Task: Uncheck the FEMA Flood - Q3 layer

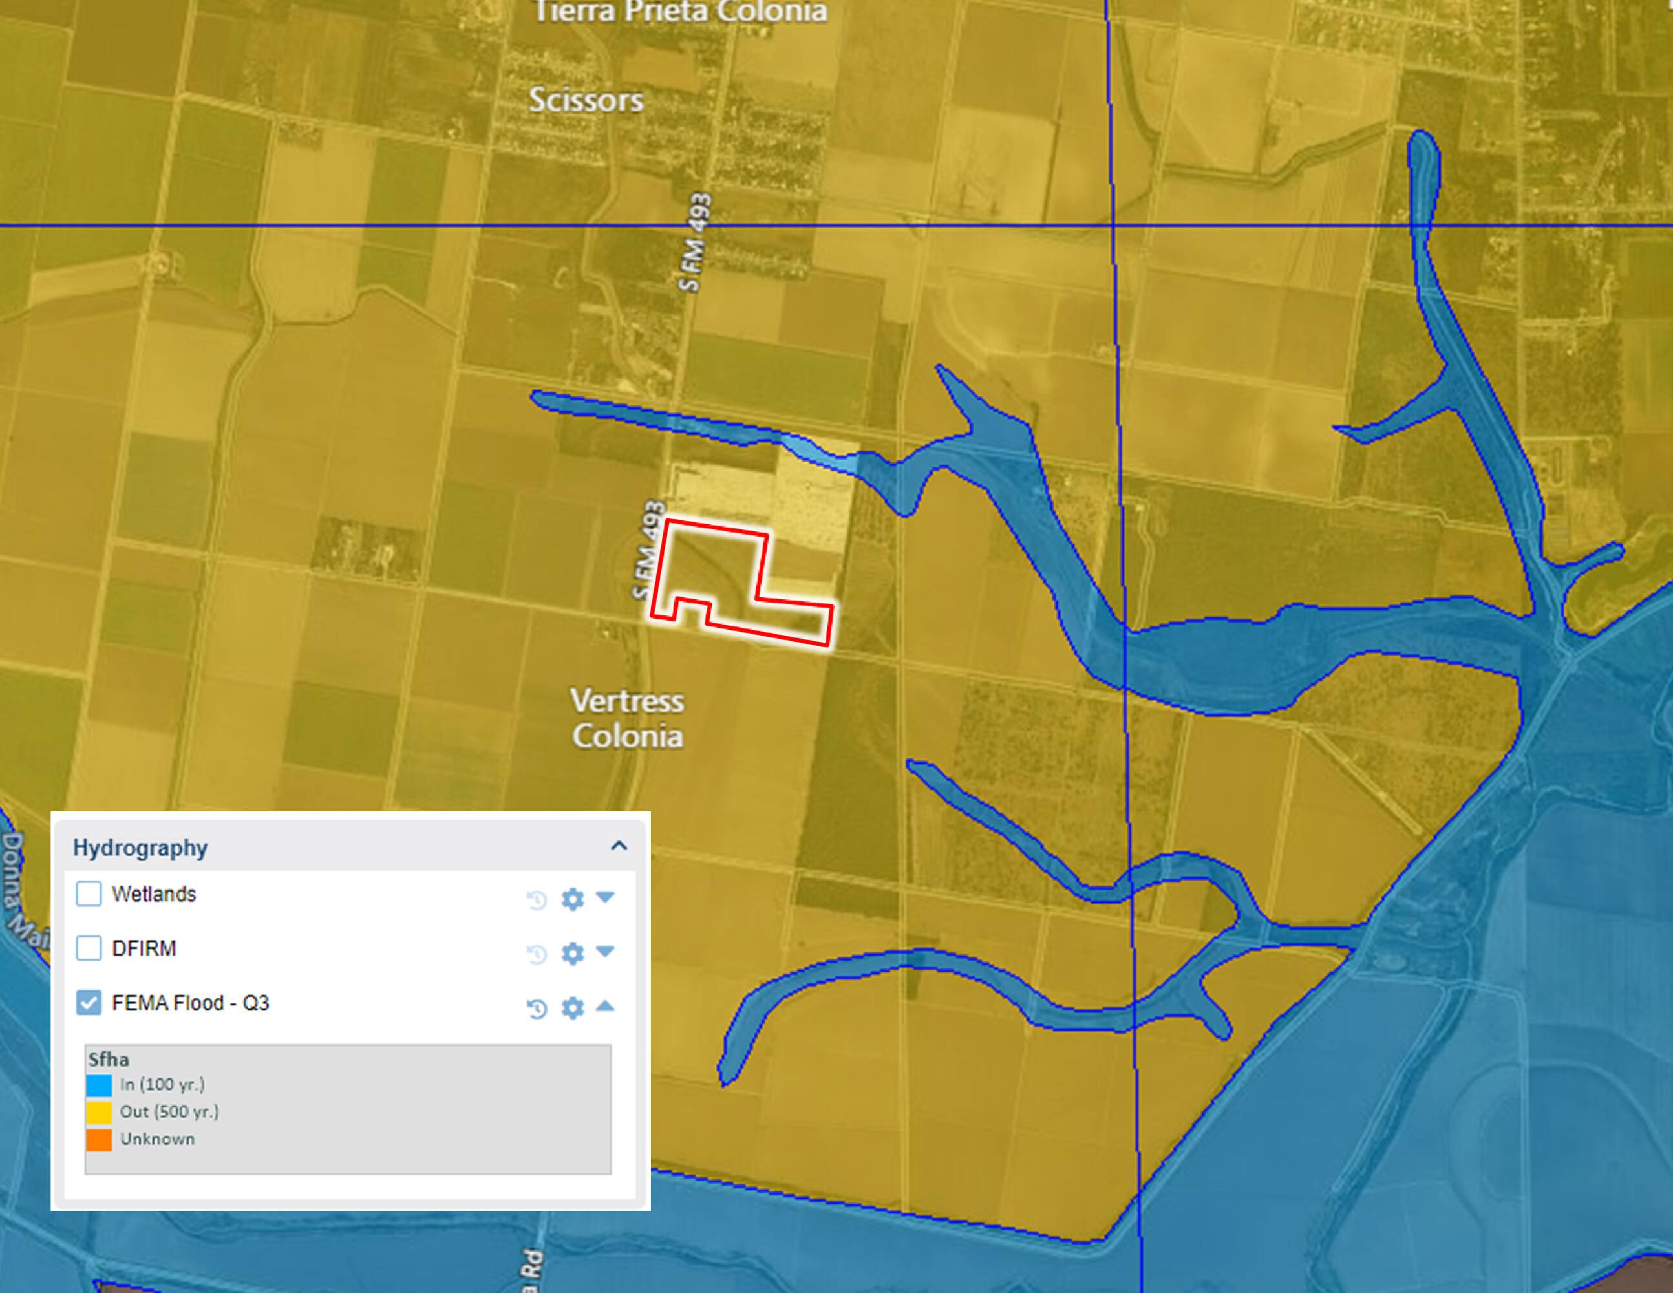Action: pyautogui.click(x=89, y=1002)
